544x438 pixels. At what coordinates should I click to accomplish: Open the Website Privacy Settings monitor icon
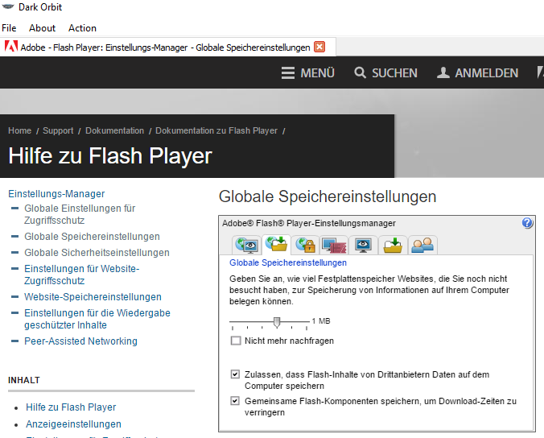tap(363, 245)
